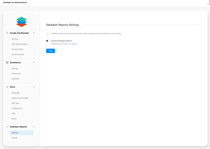
Task: Open the Consent Mode page
Action: (x=17, y=49)
